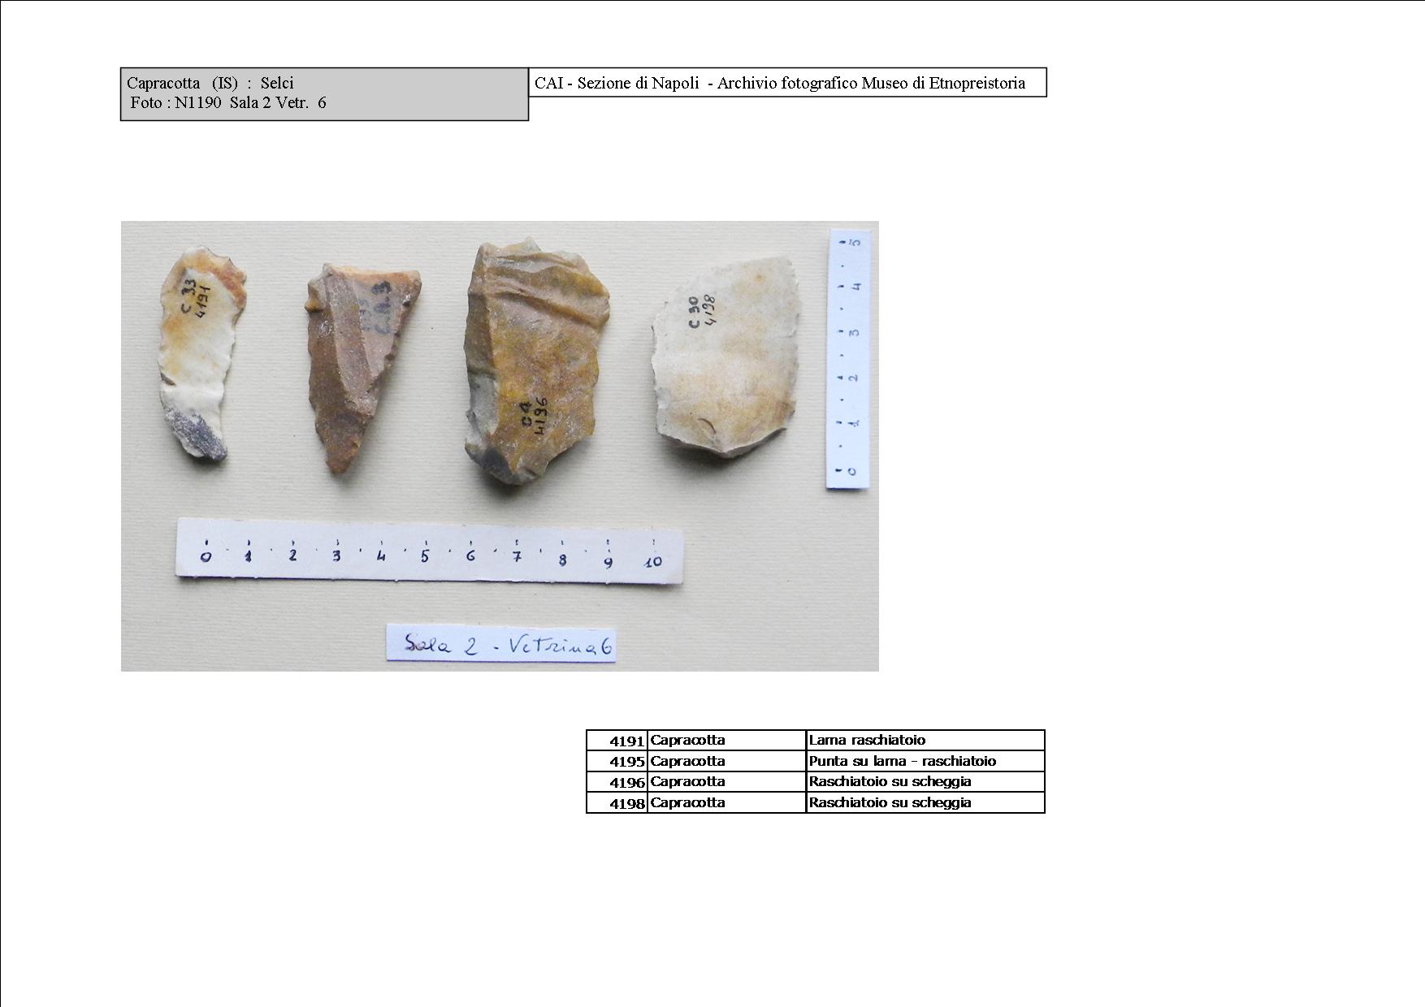Screen dimensions: 1425x1007
Task: Click table cell number 4191
Action: pos(617,741)
